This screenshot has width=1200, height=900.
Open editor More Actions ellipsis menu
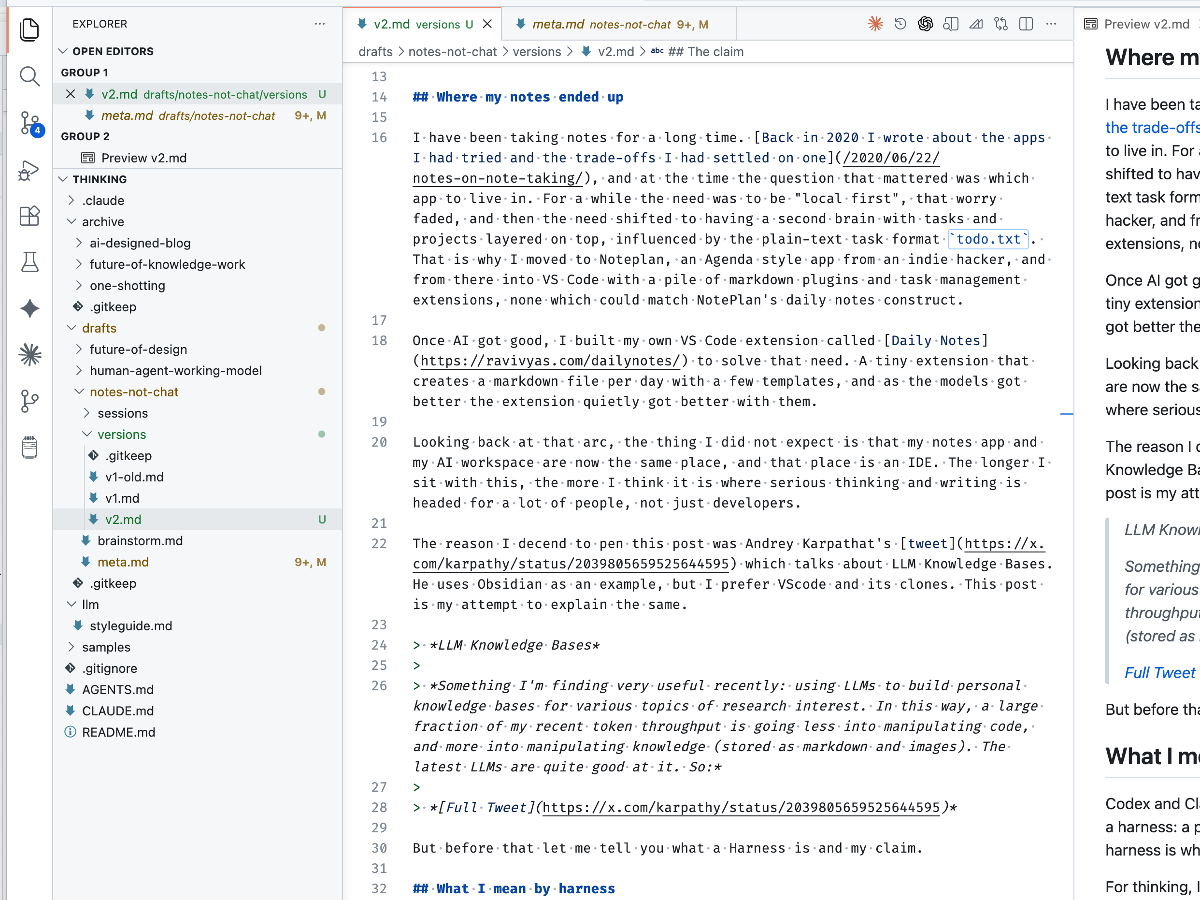click(x=1051, y=24)
